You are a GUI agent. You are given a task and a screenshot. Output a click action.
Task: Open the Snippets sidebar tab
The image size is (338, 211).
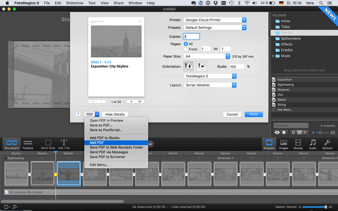(x=269, y=144)
